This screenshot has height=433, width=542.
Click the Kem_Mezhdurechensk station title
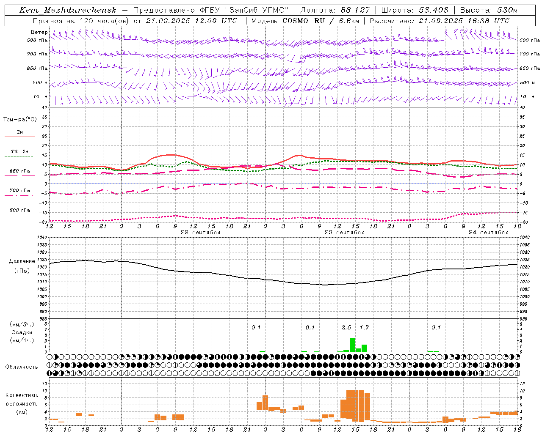[68, 10]
